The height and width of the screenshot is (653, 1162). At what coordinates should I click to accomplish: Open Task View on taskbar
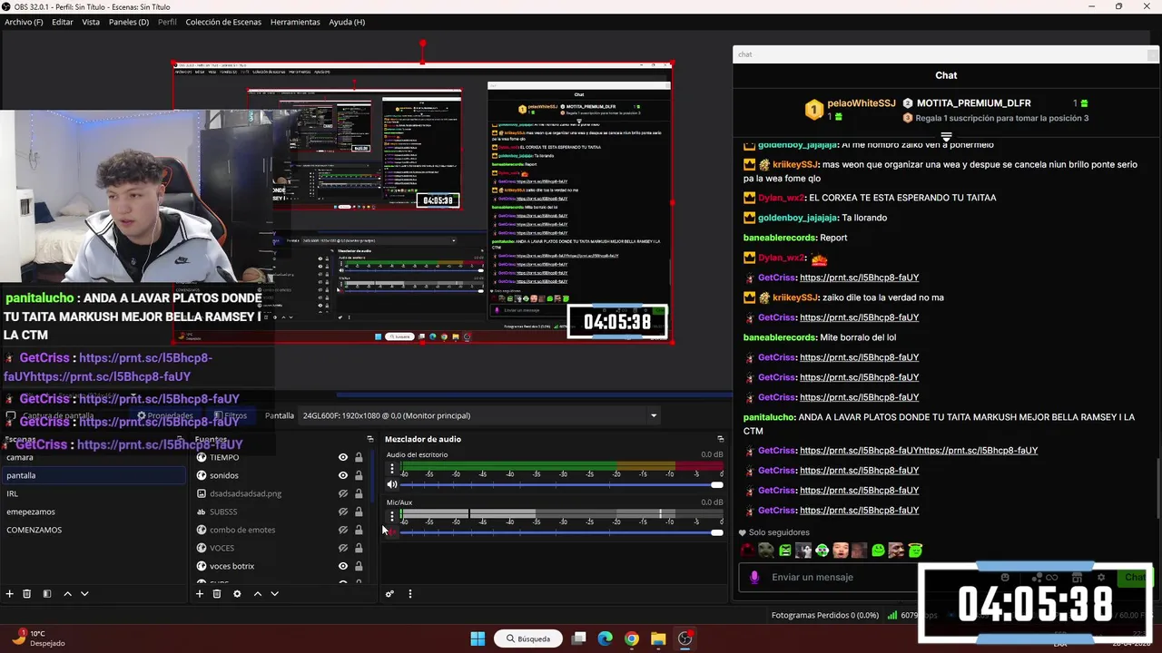pyautogui.click(x=579, y=638)
